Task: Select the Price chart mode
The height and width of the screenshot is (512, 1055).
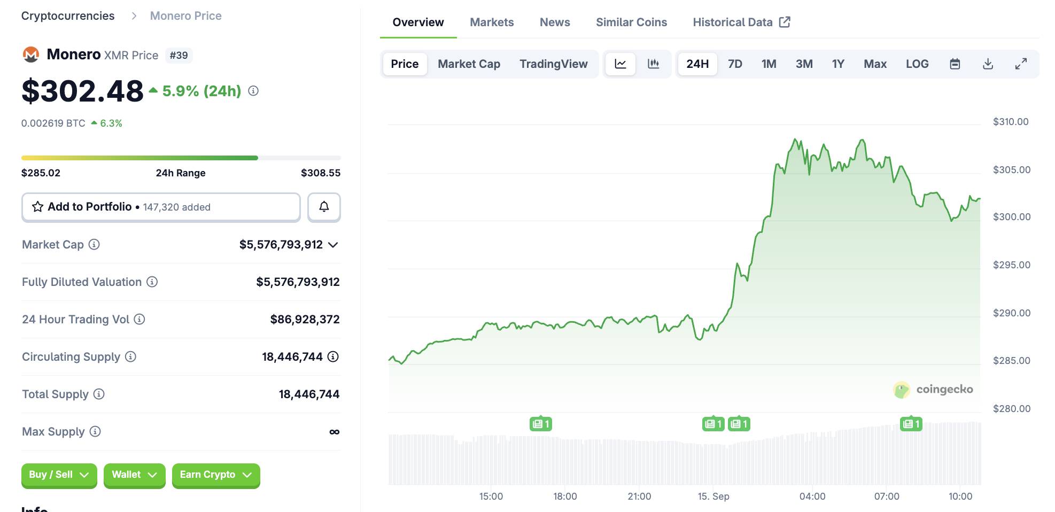Action: point(405,64)
